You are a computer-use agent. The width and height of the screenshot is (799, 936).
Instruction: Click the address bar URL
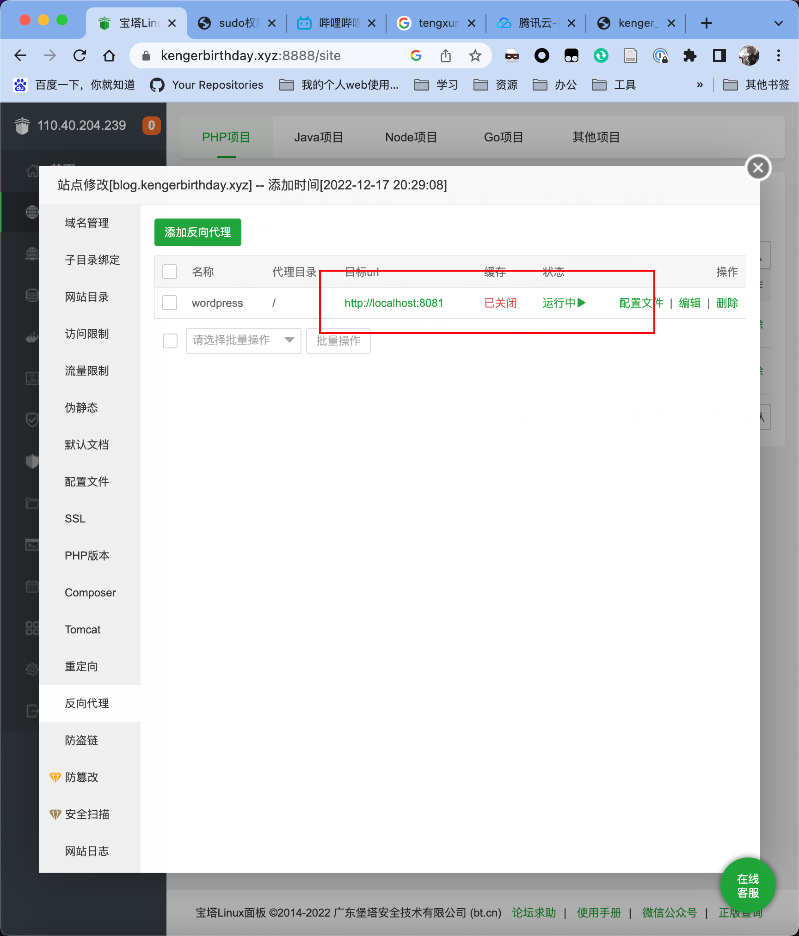[251, 56]
